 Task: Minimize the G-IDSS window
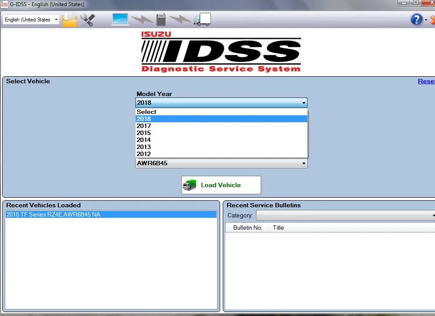[404, 3]
